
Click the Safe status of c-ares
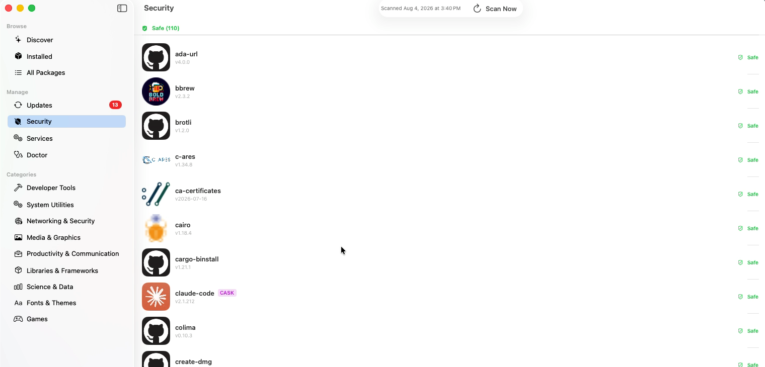748,160
